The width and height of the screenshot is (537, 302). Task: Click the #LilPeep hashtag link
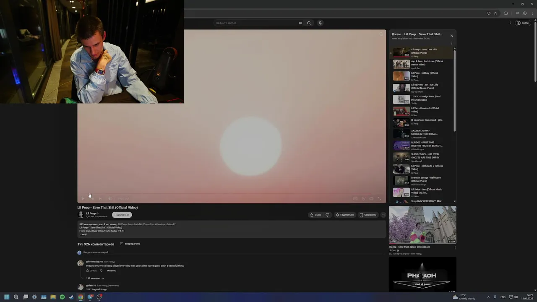click(122, 224)
